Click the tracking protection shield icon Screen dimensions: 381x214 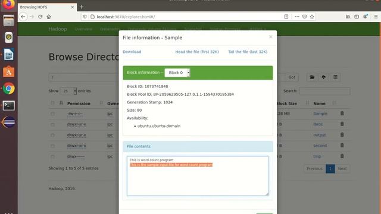(85, 17)
